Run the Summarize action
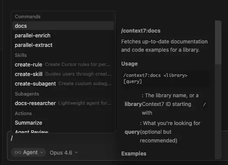Image resolution: width=228 pixels, height=165 pixels. (x=63, y=123)
